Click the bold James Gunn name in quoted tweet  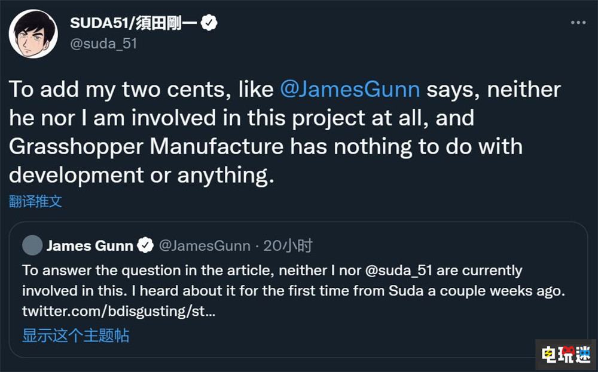91,245
